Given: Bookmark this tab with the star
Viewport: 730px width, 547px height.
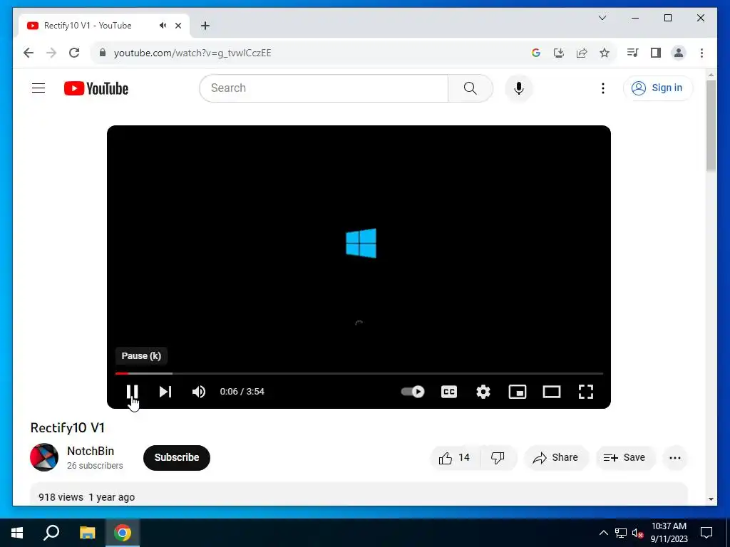Looking at the screenshot, I should pyautogui.click(x=605, y=53).
